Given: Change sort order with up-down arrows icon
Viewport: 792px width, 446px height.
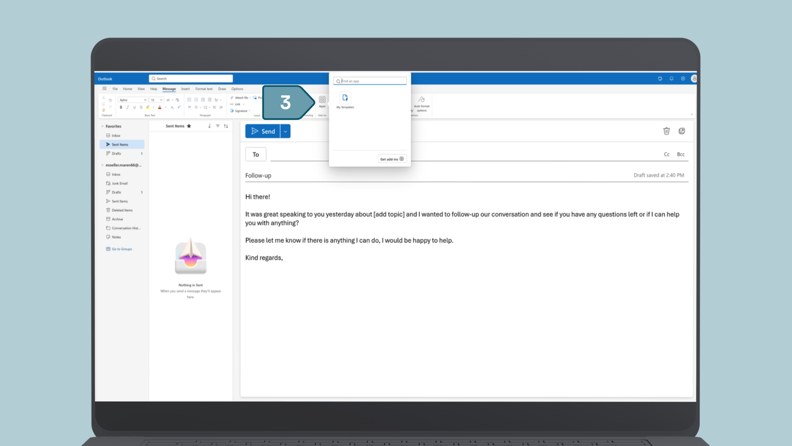Looking at the screenshot, I should click(226, 126).
